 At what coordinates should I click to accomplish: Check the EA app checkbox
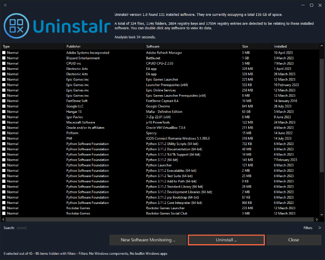[x=4, y=68]
